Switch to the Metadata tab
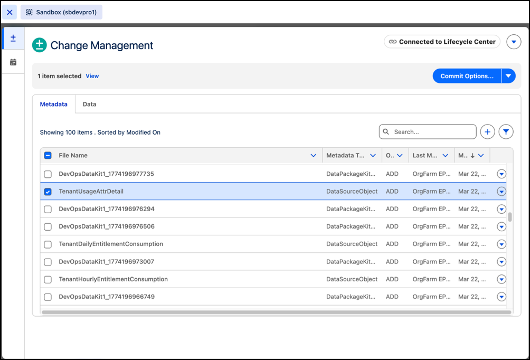 click(x=54, y=104)
